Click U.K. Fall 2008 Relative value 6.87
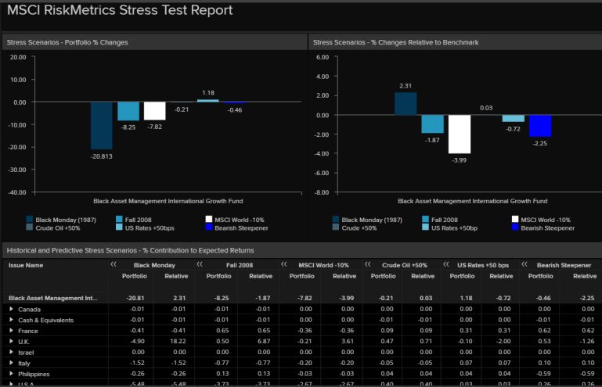Screen dimensions: 602x387 pyautogui.click(x=264, y=341)
